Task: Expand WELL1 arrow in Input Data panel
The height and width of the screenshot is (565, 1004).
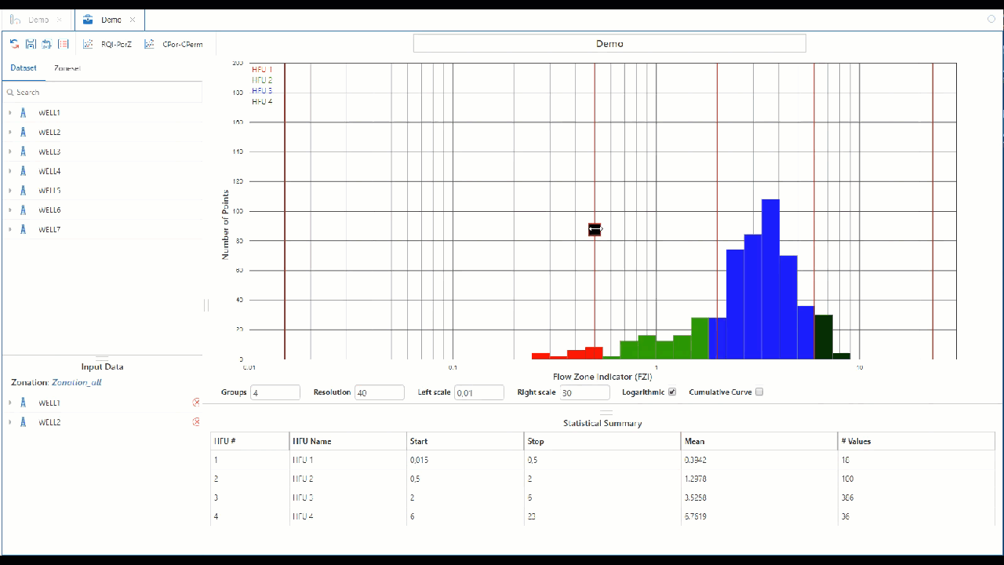Action: point(10,403)
